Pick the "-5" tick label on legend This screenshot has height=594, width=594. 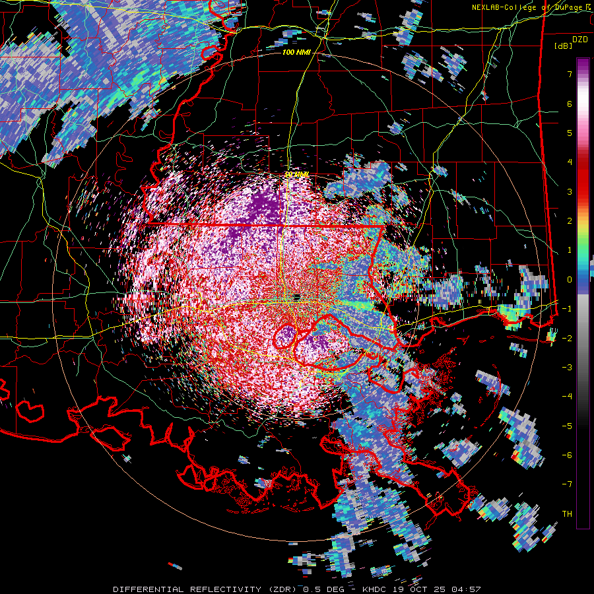click(x=567, y=426)
